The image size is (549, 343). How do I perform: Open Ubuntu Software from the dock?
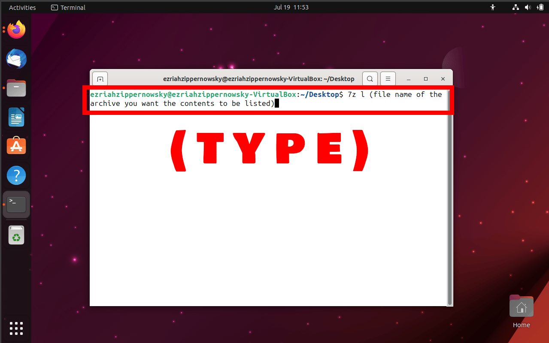click(16, 146)
